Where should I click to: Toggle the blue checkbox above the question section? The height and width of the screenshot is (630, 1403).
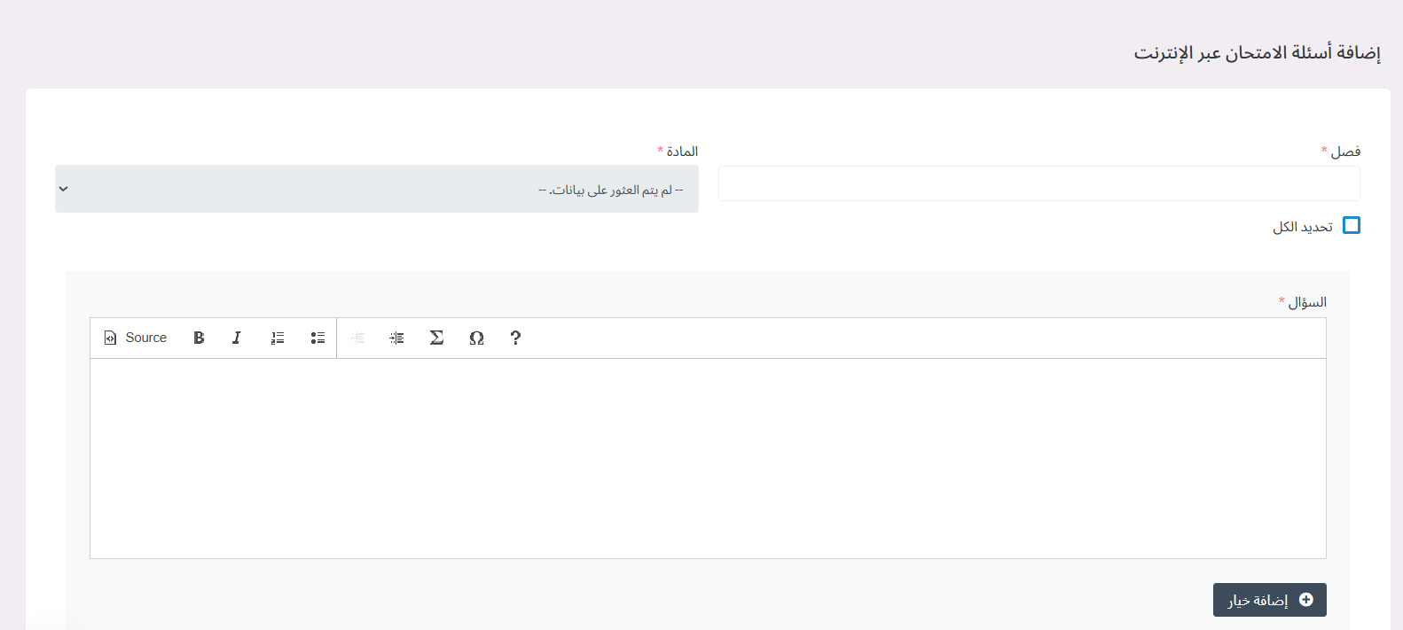tap(1352, 226)
